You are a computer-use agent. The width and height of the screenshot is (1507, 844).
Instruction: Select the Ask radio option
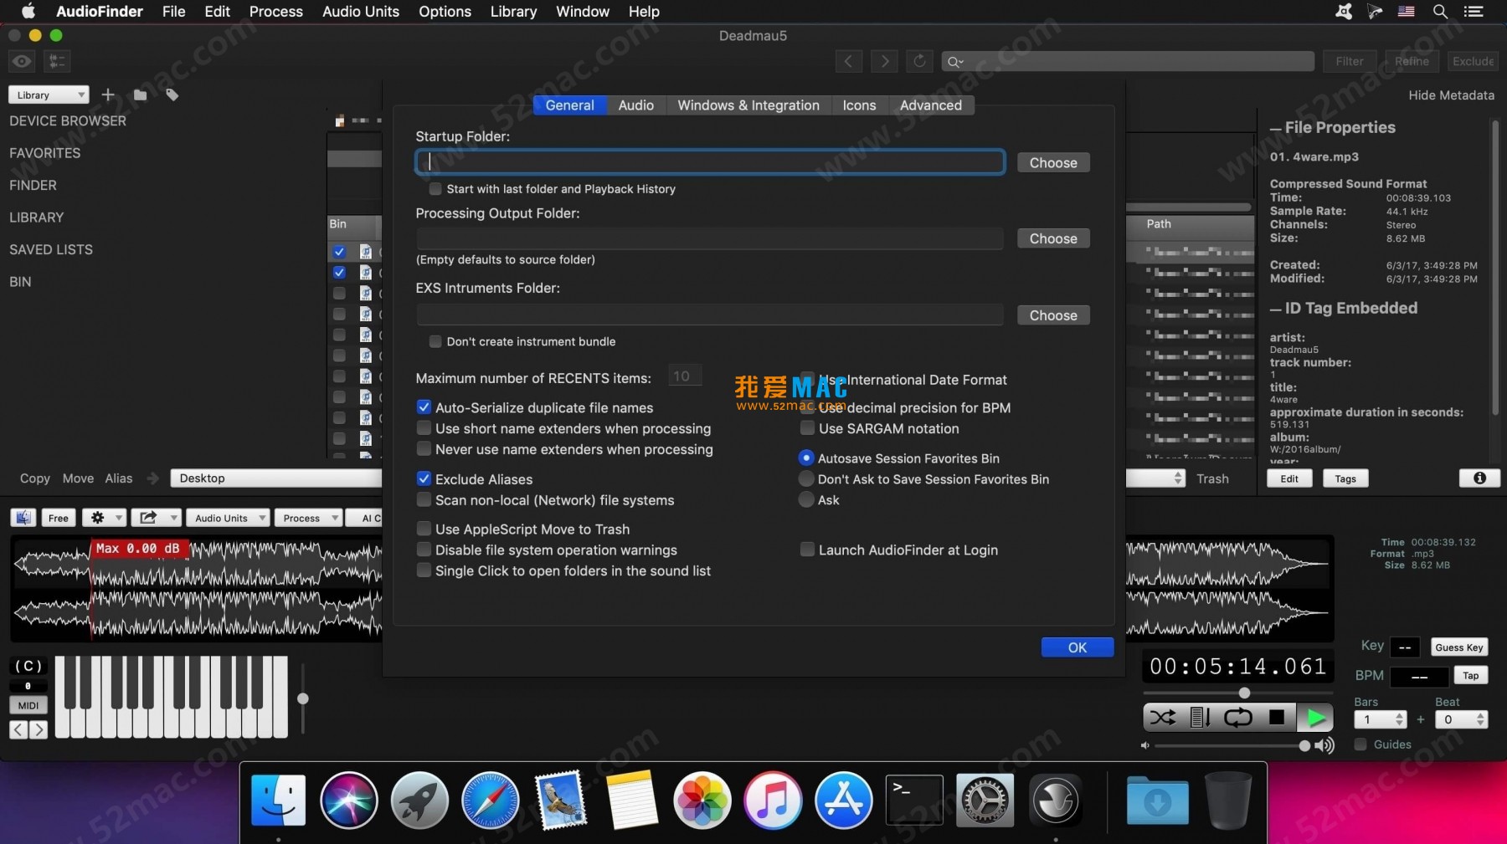pos(806,500)
